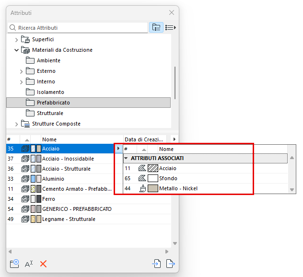Click the building material icon of Cemento Armato
Image resolution: width=303 pixels, height=277 pixels.
click(25, 189)
